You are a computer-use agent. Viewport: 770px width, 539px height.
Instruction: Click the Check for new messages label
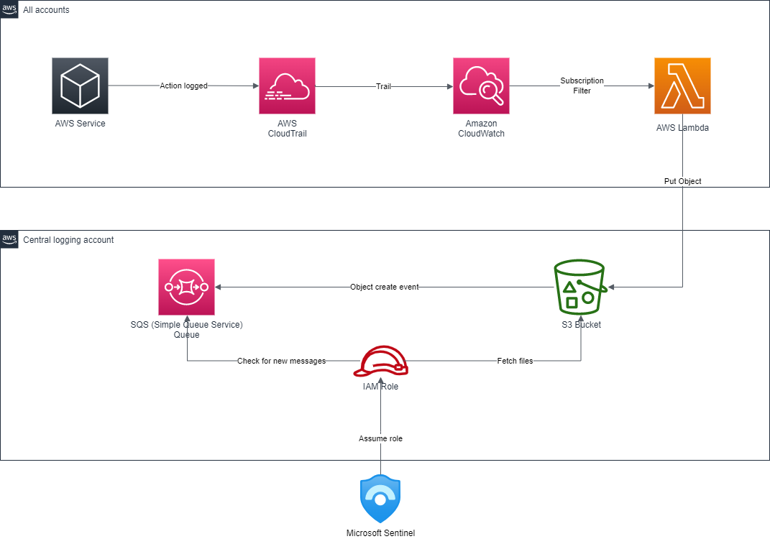click(x=282, y=361)
